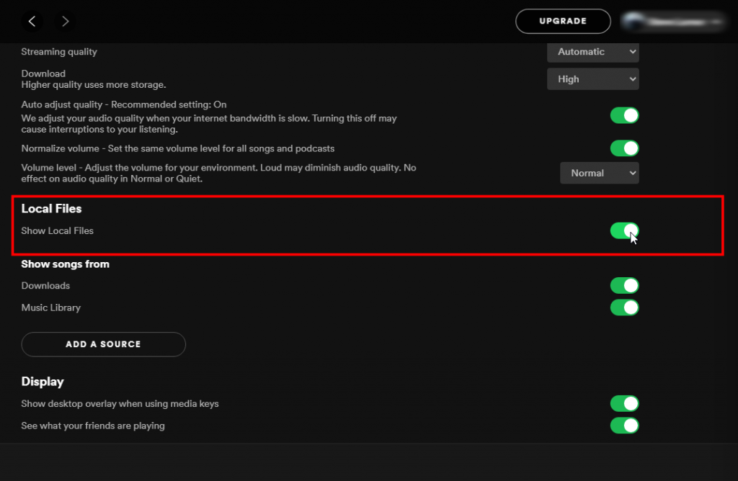Hide what your friends are playing

click(x=624, y=426)
